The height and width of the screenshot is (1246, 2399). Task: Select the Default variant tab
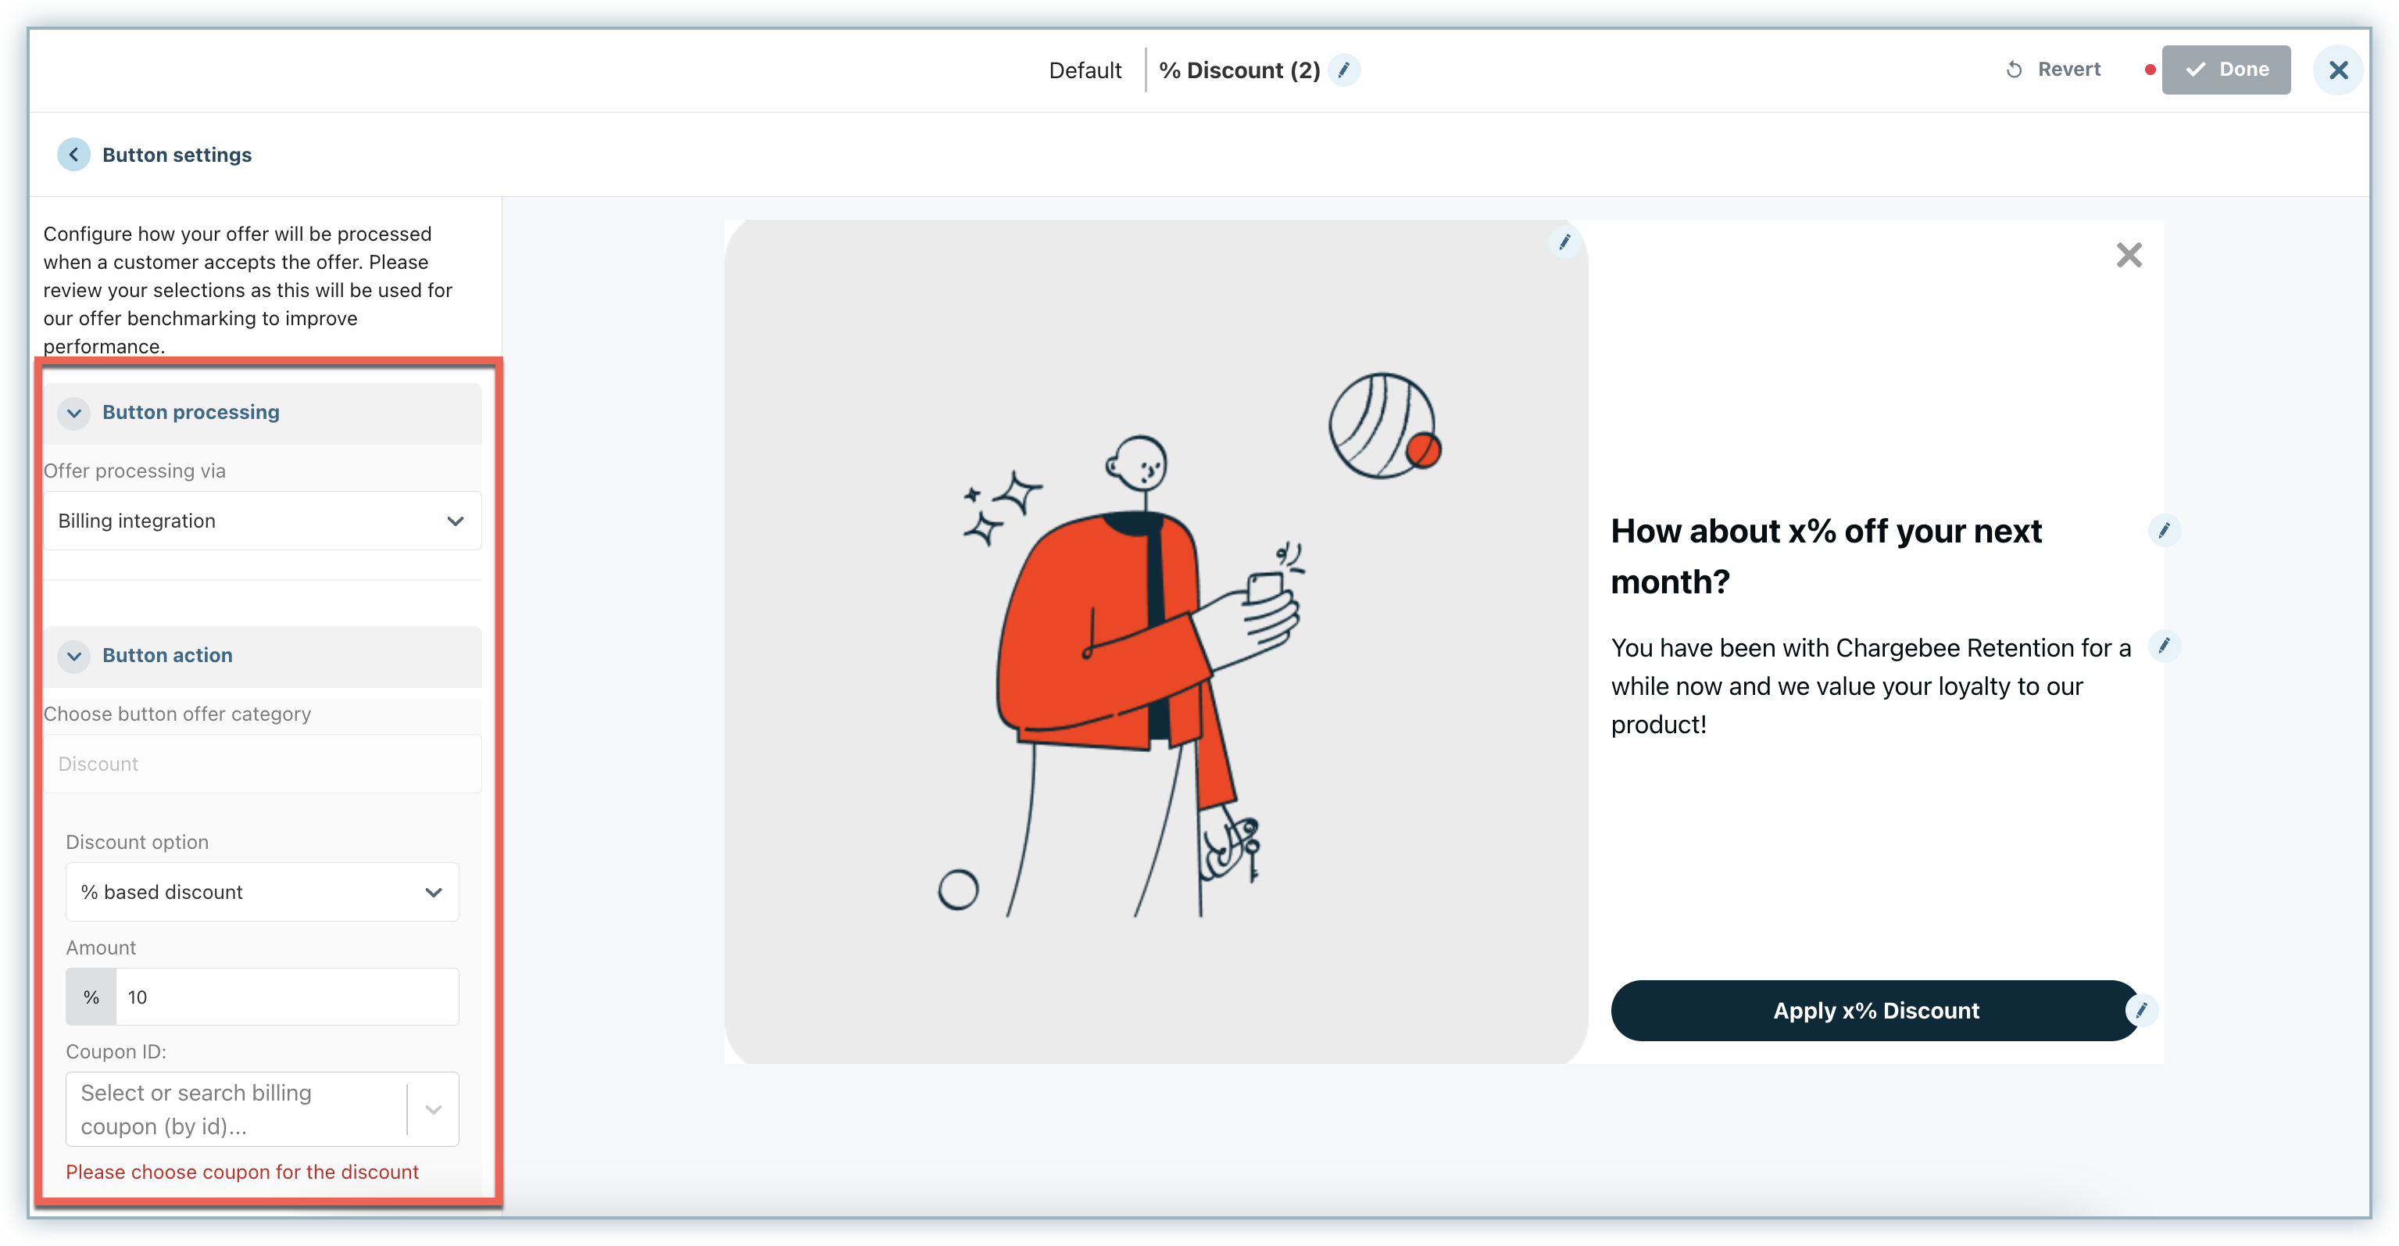(1085, 71)
